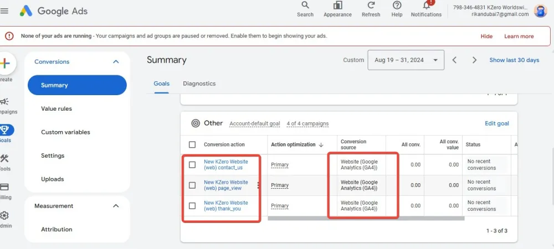Open the Billing card icon
The image size is (554, 249).
(x=4, y=187)
